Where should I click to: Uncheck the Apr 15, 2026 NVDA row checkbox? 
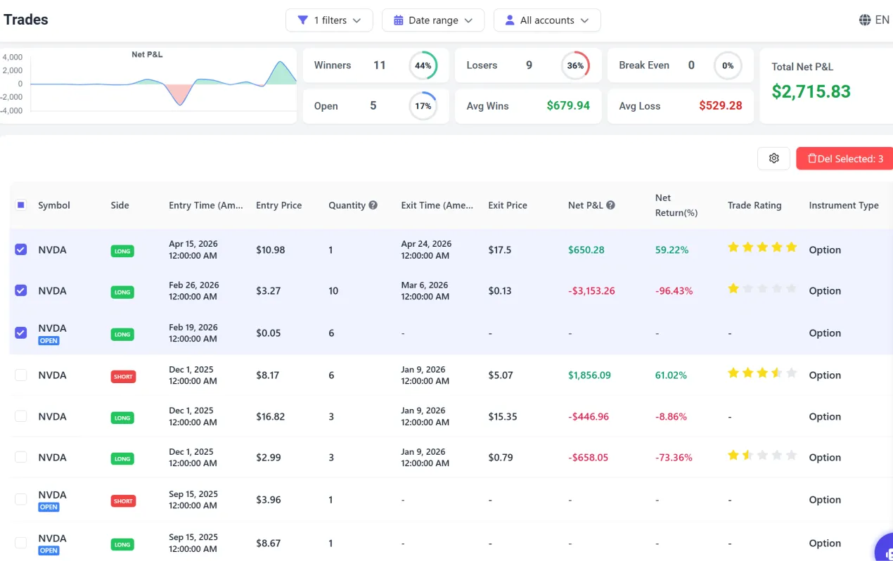pyautogui.click(x=21, y=250)
